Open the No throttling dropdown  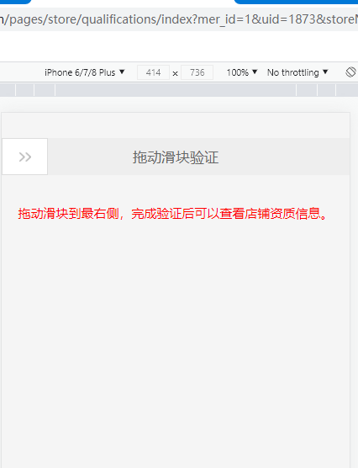pos(297,72)
